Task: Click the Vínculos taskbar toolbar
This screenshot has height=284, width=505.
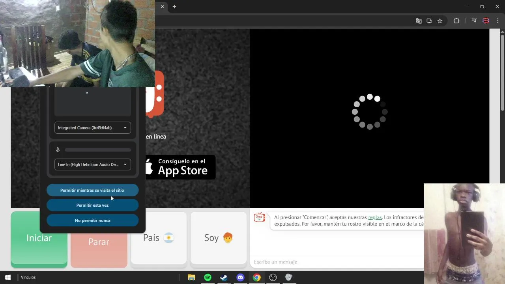Action: point(28,277)
